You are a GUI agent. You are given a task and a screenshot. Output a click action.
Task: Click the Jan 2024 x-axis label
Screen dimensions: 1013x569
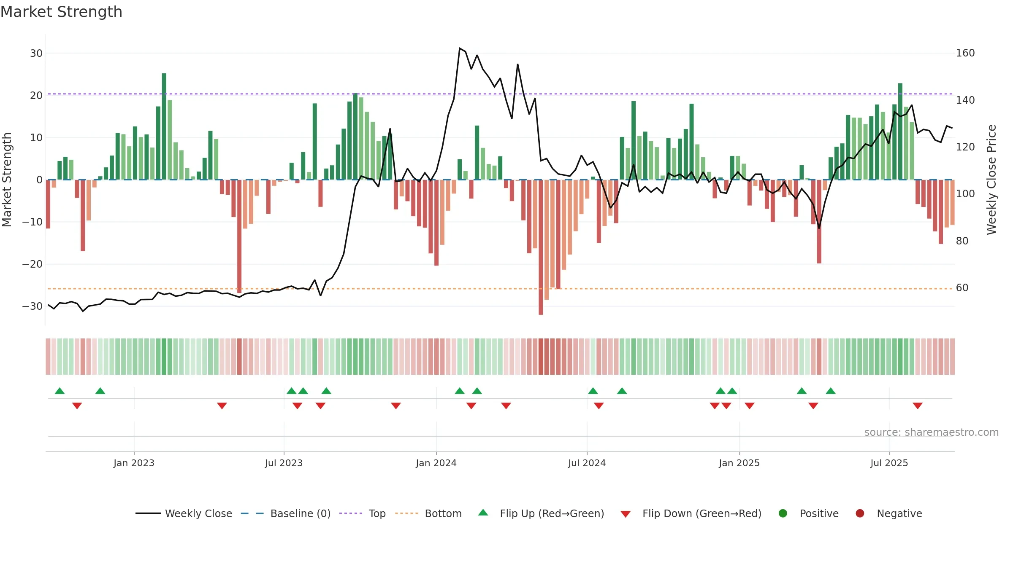436,463
